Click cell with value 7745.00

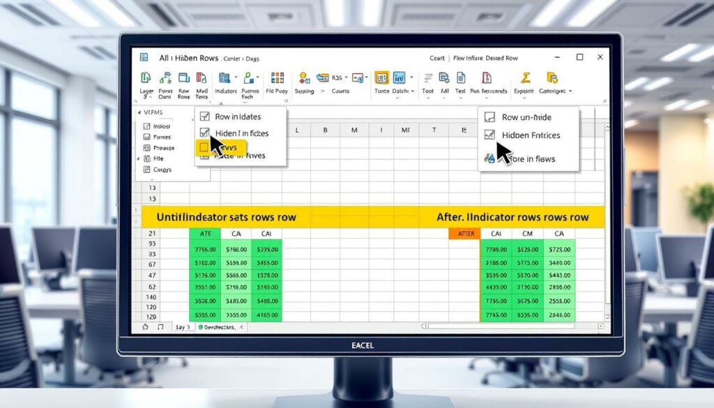click(496, 315)
